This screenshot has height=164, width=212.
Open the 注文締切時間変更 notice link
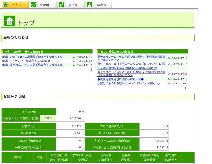pyautogui.click(x=127, y=68)
